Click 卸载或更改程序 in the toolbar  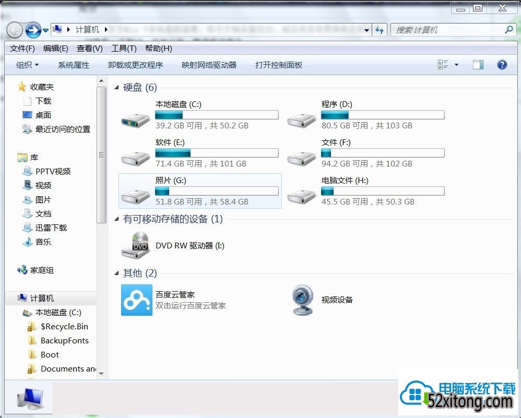click(135, 65)
